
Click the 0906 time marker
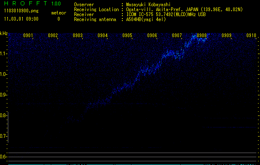coord(152,35)
